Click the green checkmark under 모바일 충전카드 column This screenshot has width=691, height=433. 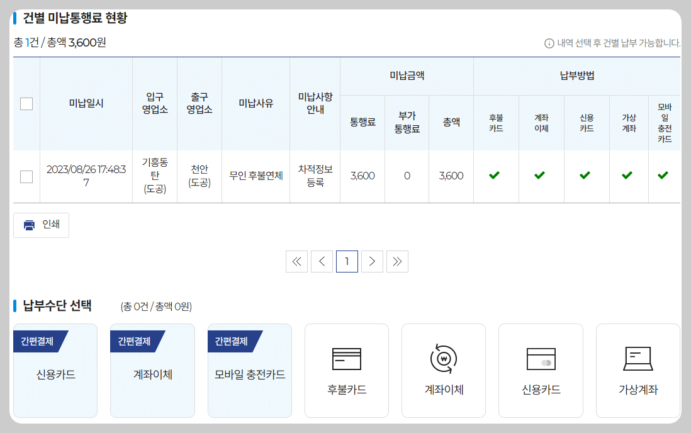tap(663, 176)
